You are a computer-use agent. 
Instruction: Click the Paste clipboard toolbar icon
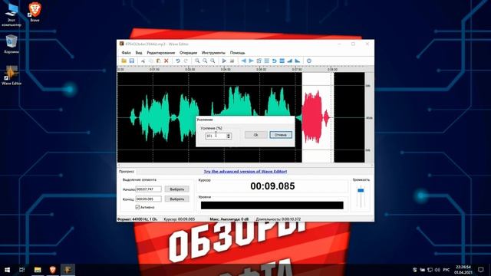point(159,61)
